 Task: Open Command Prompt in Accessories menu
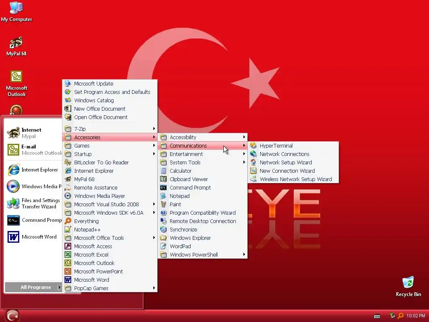point(203,187)
